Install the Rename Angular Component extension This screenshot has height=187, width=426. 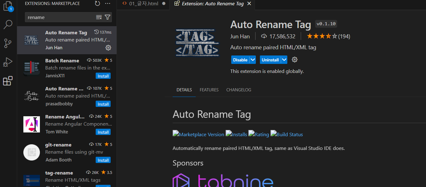coord(103,132)
